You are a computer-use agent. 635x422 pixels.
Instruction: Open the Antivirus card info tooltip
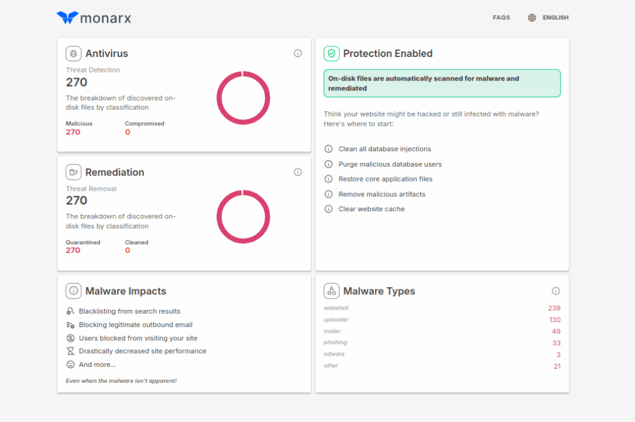point(298,53)
